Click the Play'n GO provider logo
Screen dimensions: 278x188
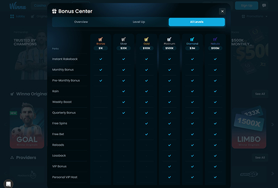pos(248,174)
